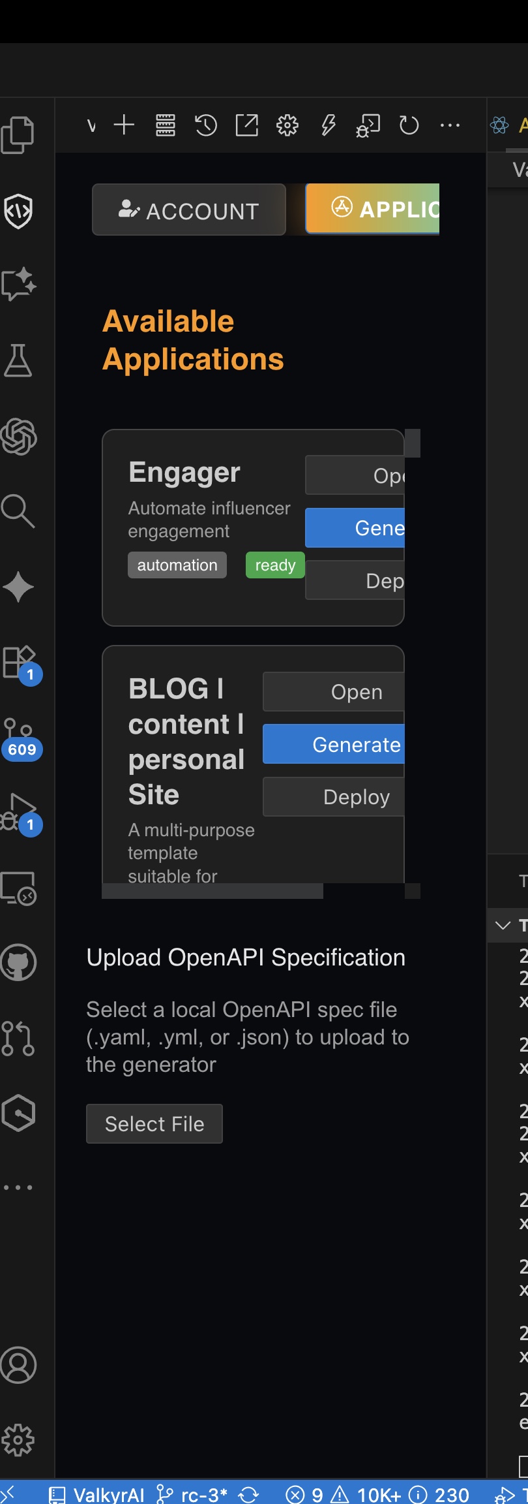Click the server list icon in panel toolbar
Screen dimensions: 528x1504
point(166,125)
